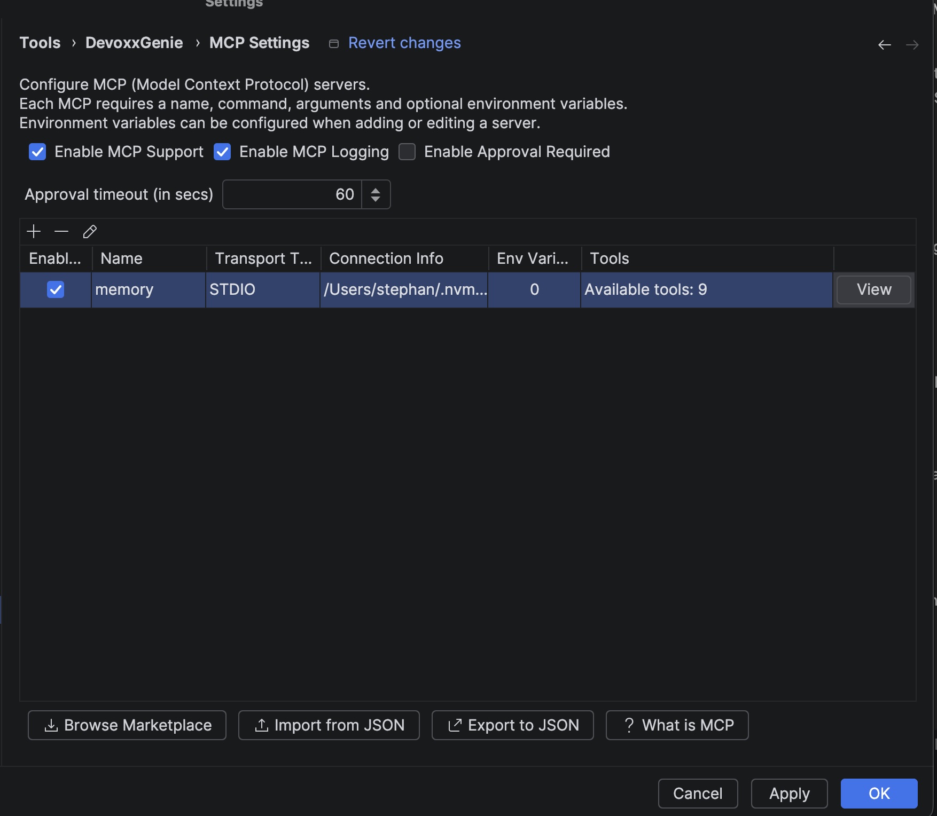Image resolution: width=937 pixels, height=816 pixels.
Task: Click MCP Settings breadcrumb
Action: 260,43
